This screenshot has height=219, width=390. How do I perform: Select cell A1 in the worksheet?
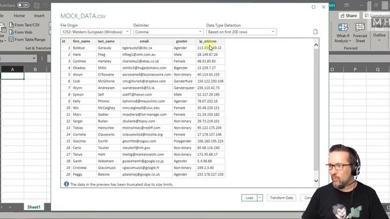click(x=12, y=75)
